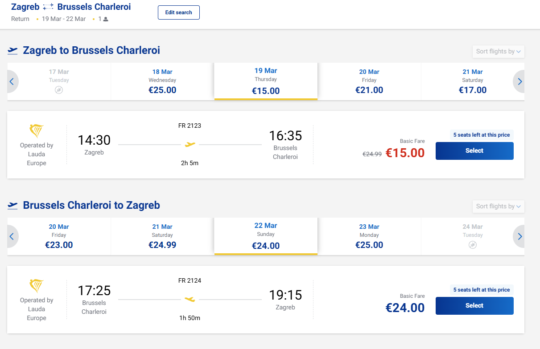Show later return dates with right arrow

tap(519, 236)
